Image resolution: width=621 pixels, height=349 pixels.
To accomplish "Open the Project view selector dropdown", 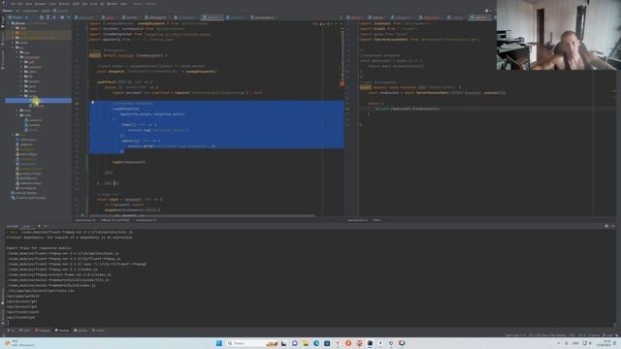I will pyautogui.click(x=18, y=17).
